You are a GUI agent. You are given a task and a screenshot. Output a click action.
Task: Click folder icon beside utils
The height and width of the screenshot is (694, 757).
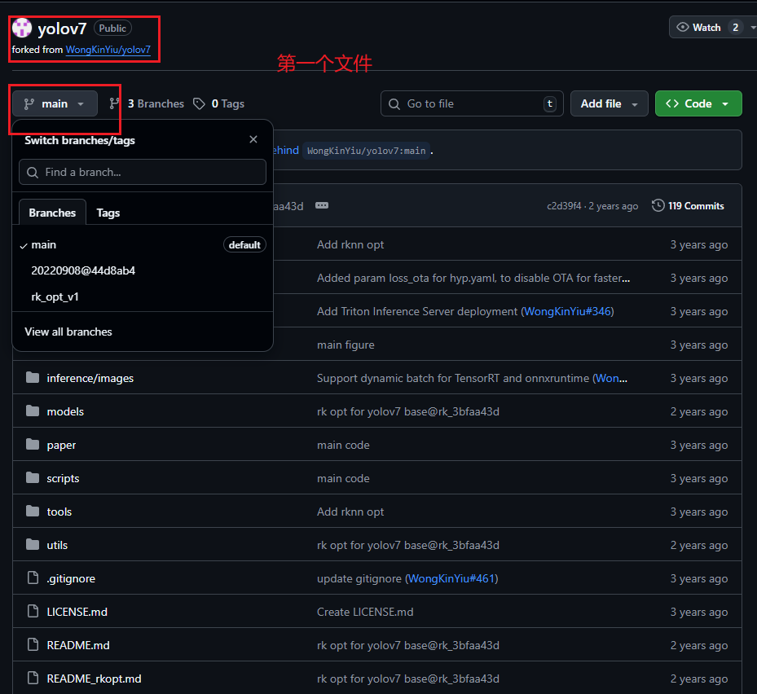click(x=33, y=544)
